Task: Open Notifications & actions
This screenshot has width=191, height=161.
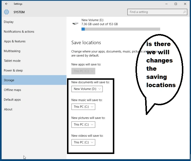Action: coord(34,32)
